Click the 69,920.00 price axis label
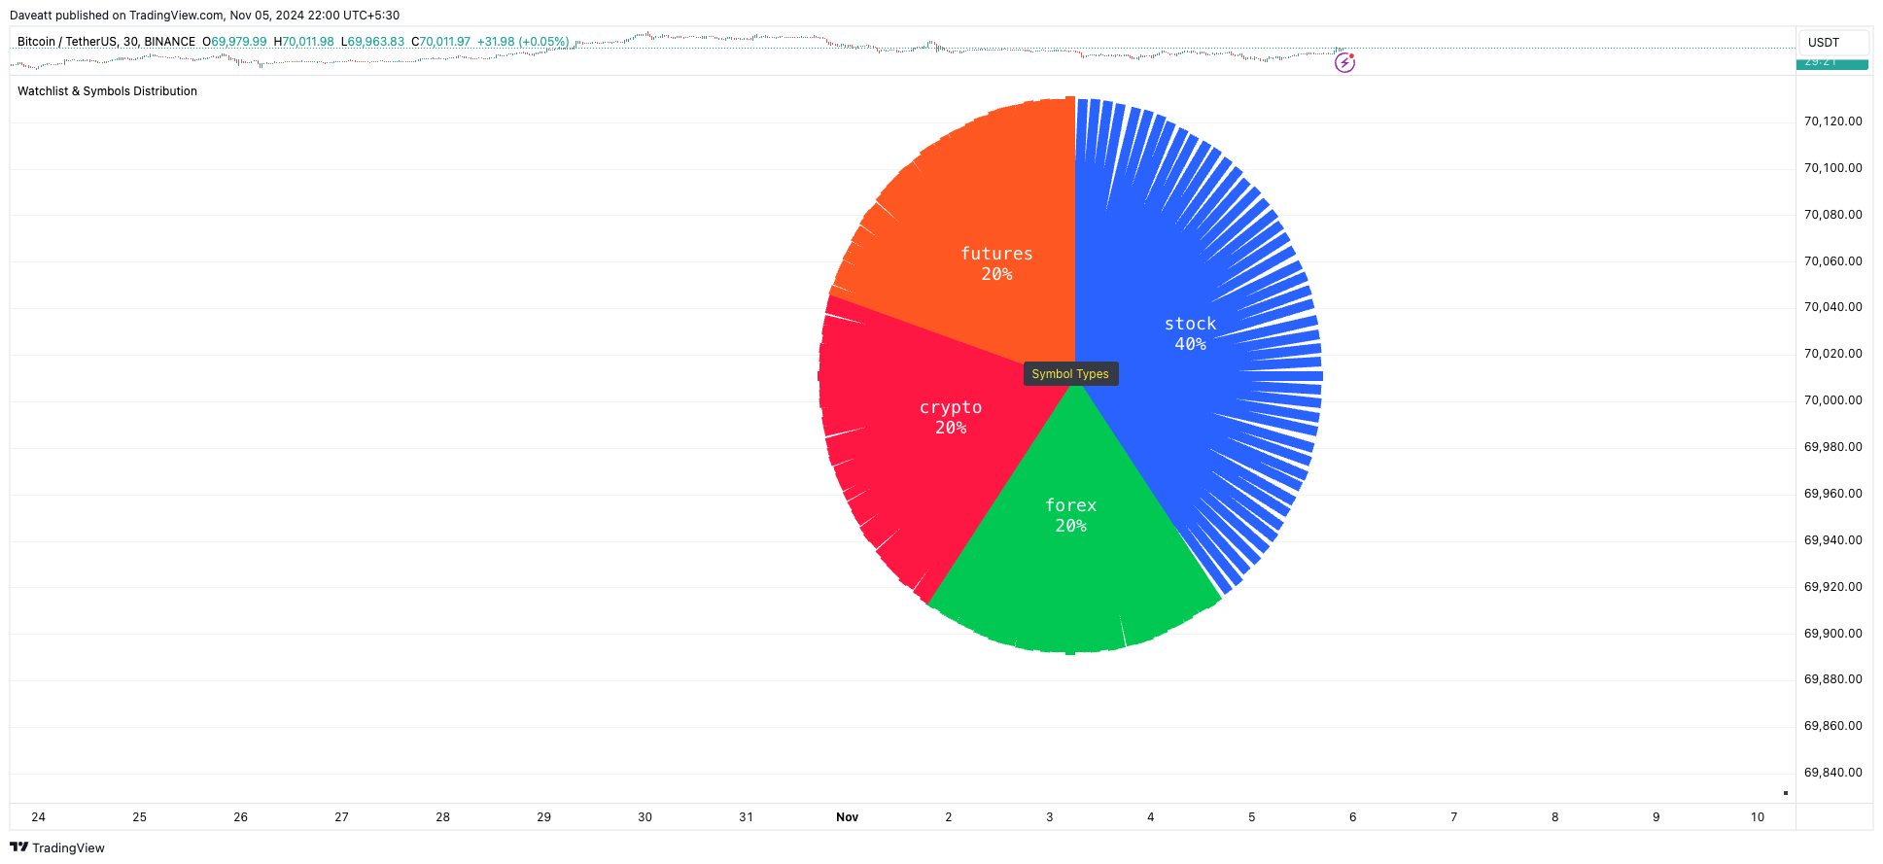 click(x=1833, y=587)
